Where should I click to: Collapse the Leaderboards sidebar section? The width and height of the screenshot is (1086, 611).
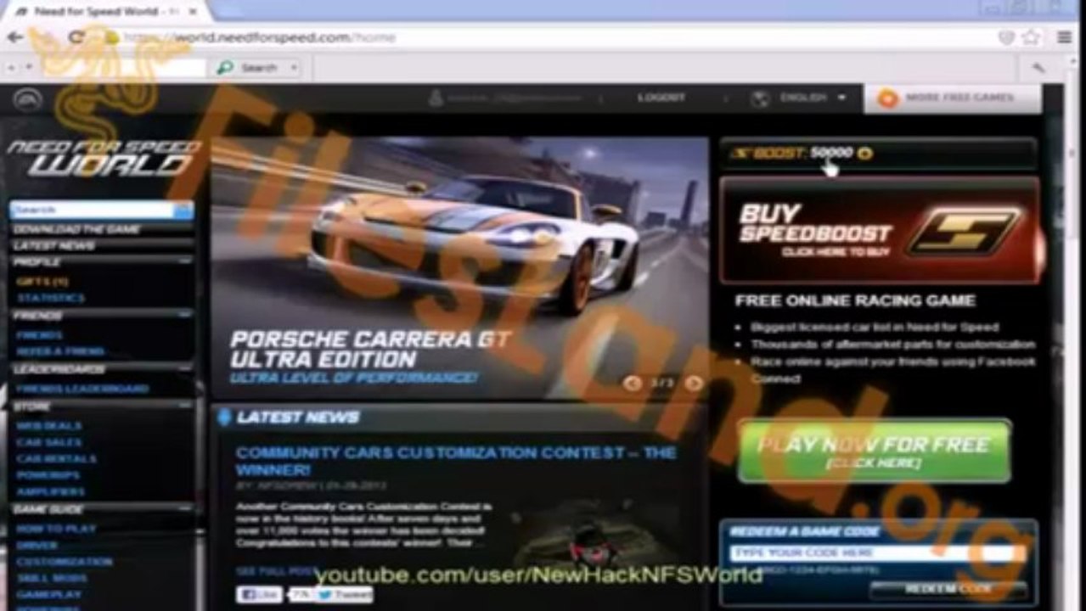click(x=185, y=370)
